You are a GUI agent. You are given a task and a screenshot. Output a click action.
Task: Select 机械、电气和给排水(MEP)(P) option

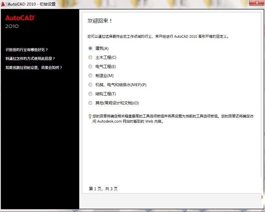click(90, 85)
